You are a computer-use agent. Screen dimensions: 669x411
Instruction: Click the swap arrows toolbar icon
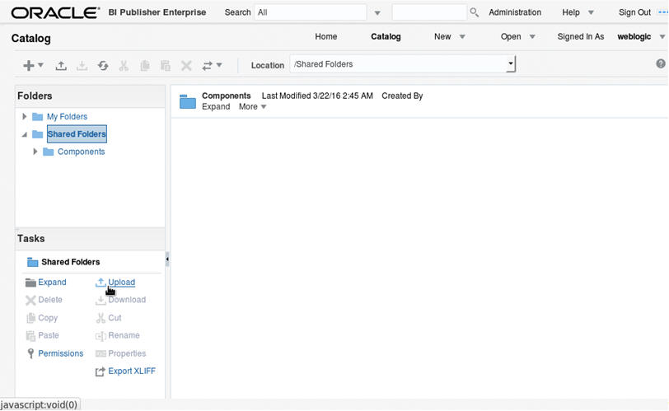click(208, 65)
